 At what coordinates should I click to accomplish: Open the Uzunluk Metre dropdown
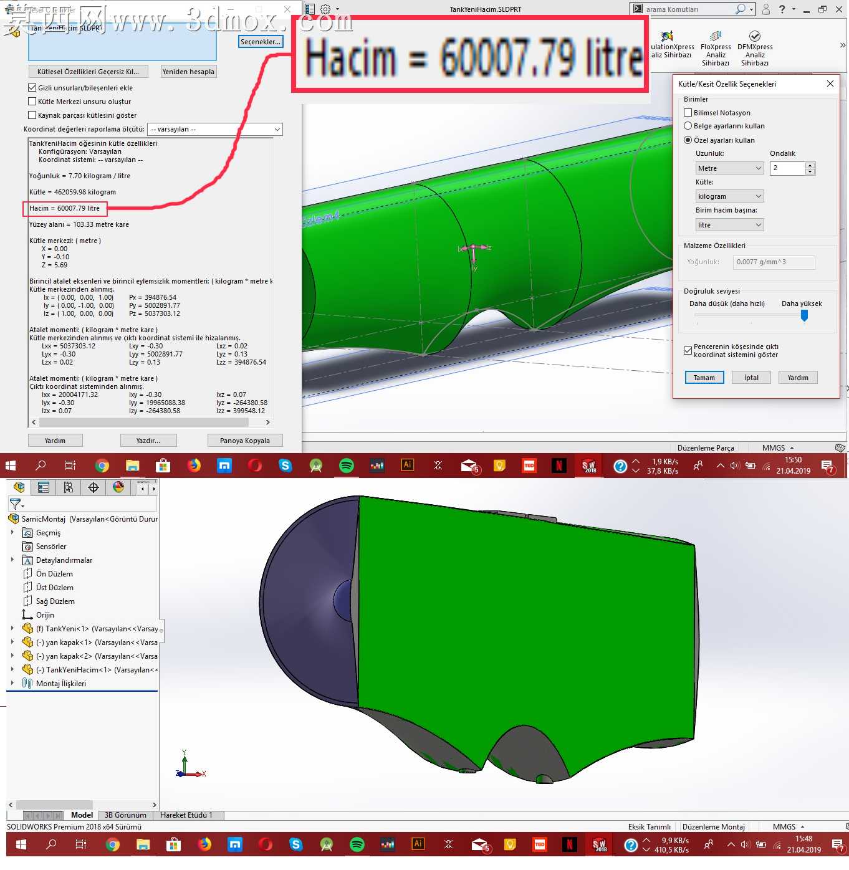[x=729, y=168]
